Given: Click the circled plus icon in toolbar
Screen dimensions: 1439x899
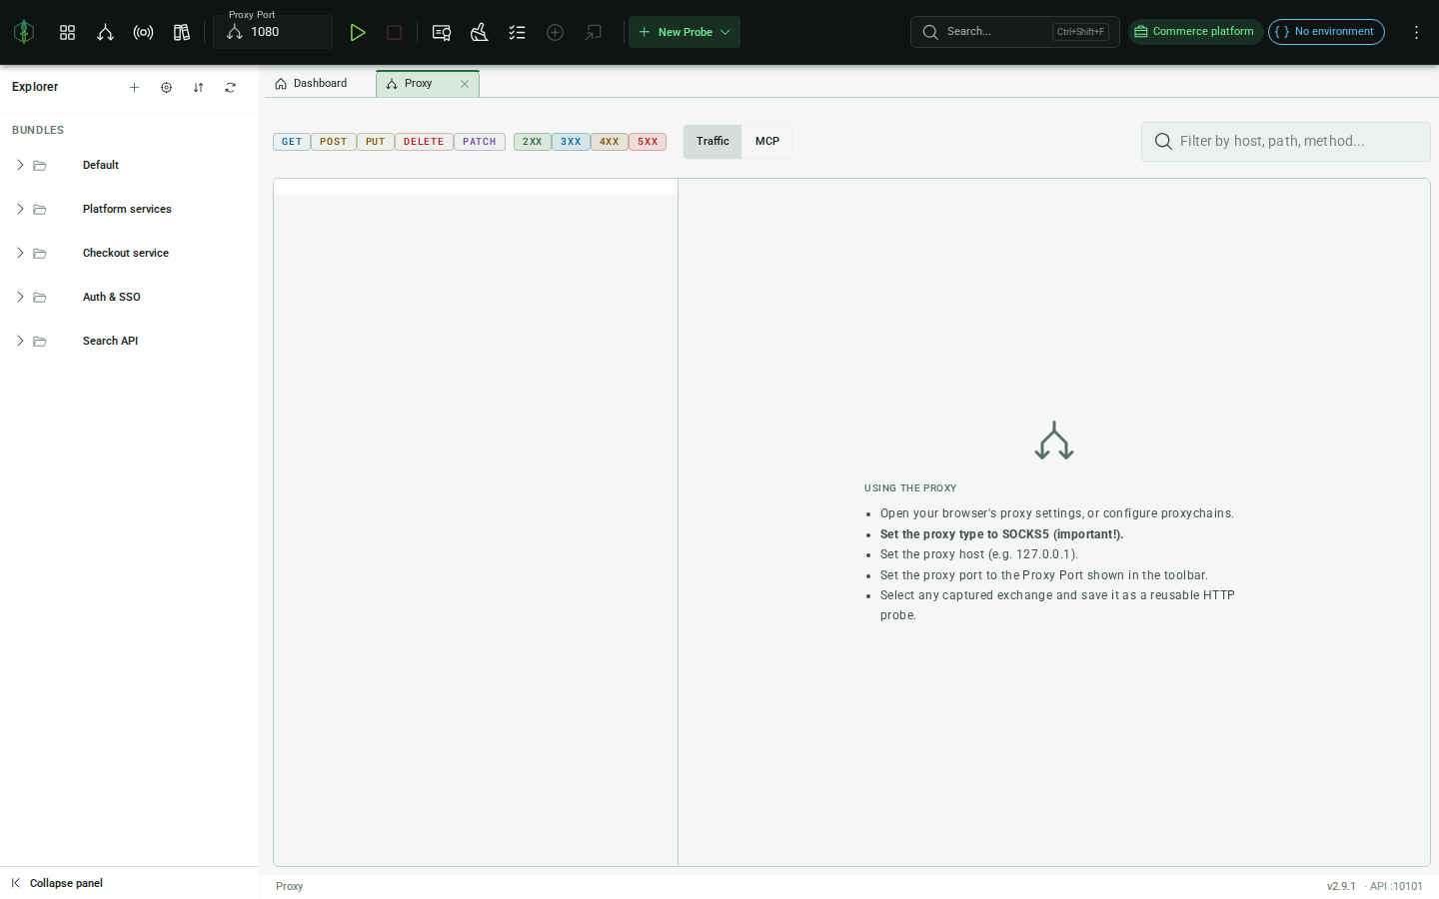Looking at the screenshot, I should 555,32.
